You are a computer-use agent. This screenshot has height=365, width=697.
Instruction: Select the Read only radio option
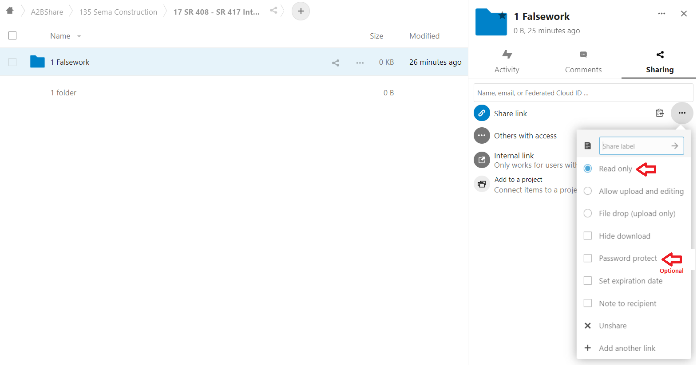(x=588, y=169)
